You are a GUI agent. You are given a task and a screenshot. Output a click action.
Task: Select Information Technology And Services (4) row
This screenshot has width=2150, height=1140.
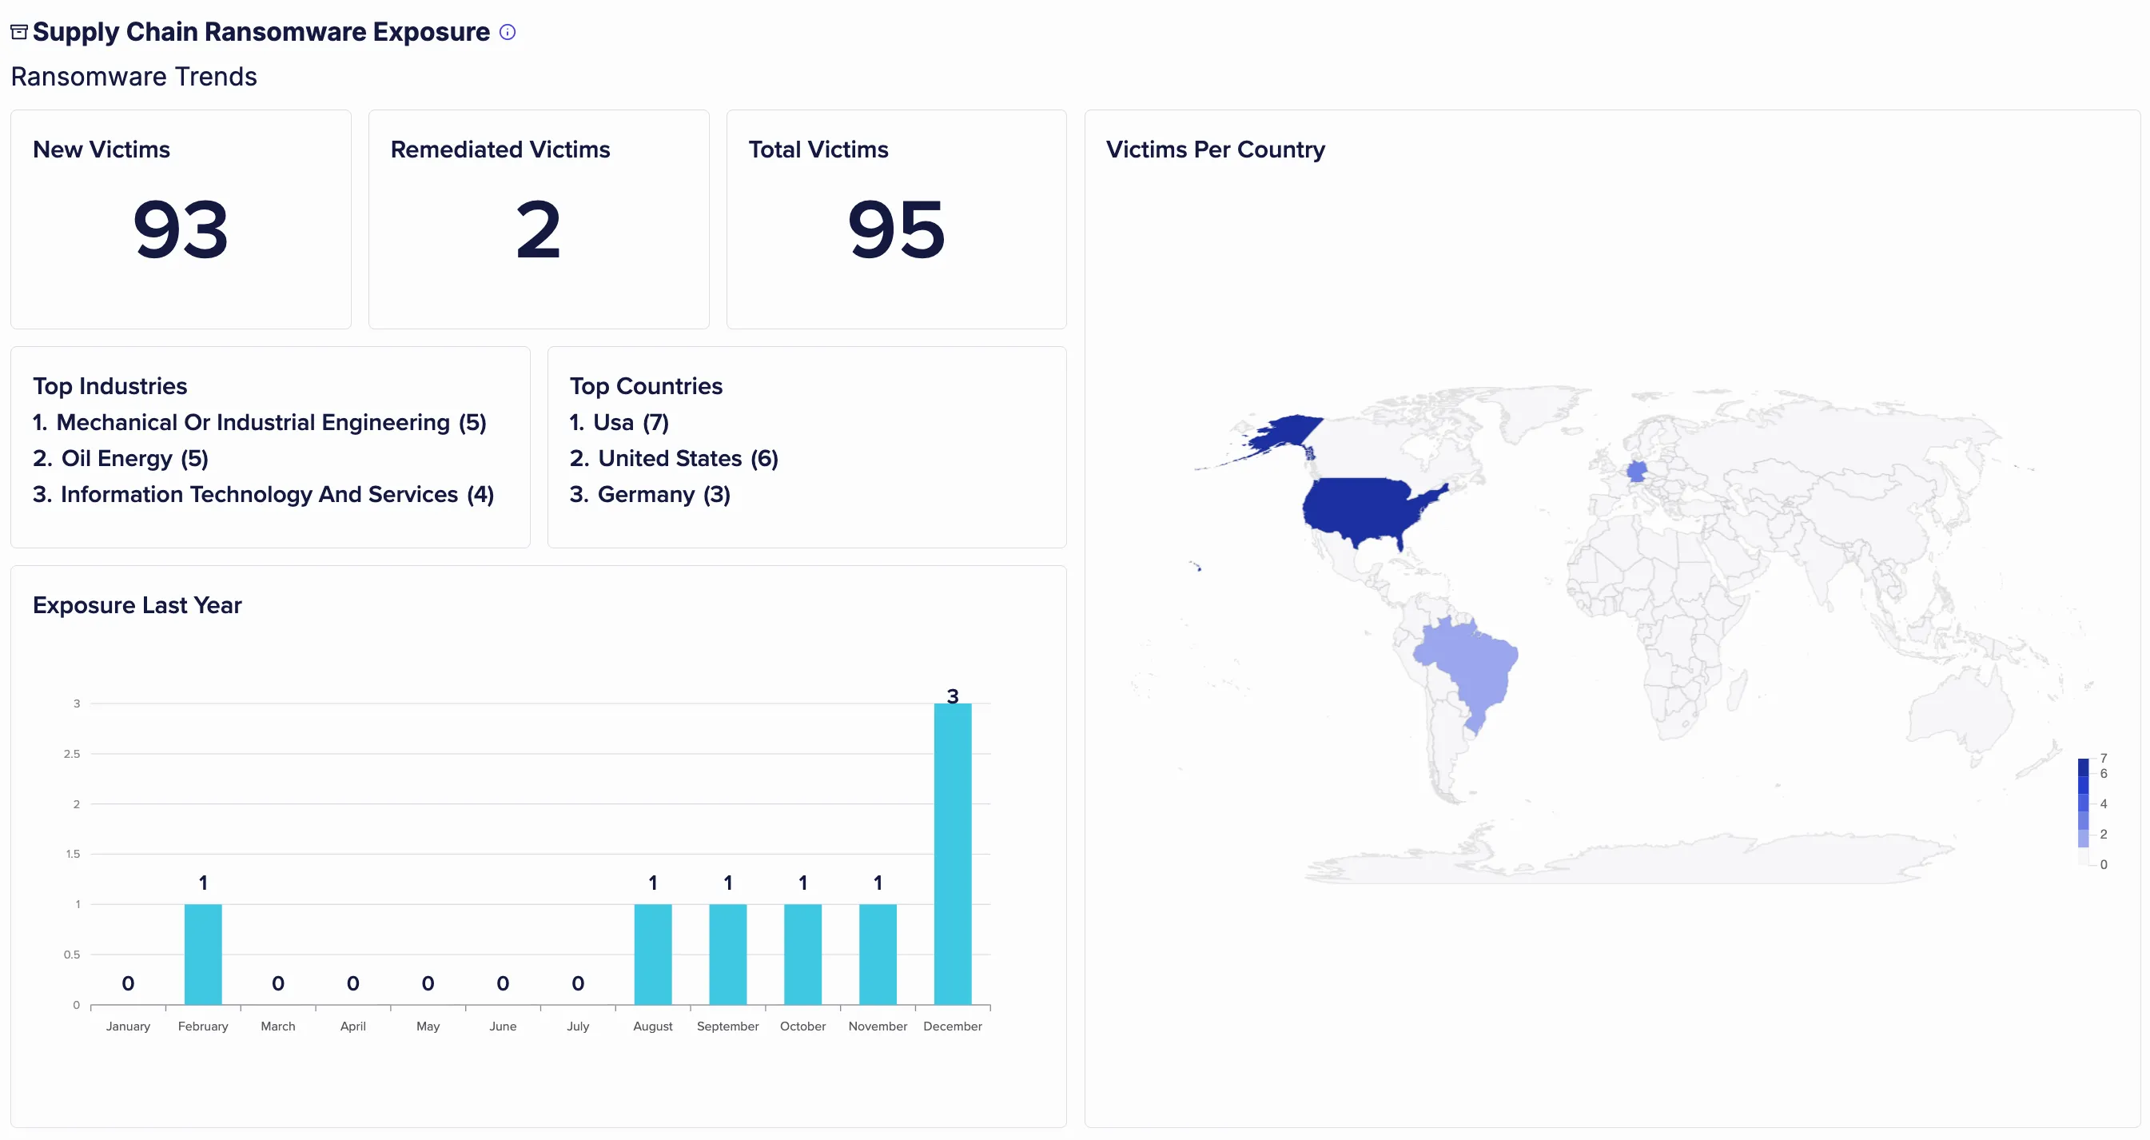coord(264,494)
